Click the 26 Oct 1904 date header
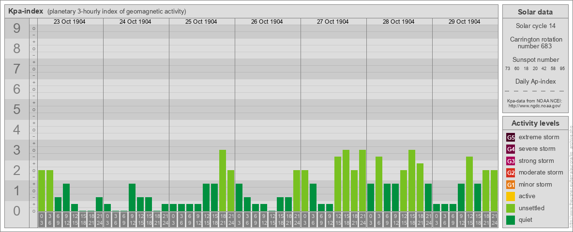Image resolution: width=573 pixels, height=232 pixels. (267, 22)
